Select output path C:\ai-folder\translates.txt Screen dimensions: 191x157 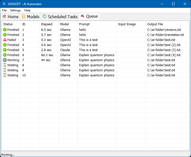coord(165,35)
